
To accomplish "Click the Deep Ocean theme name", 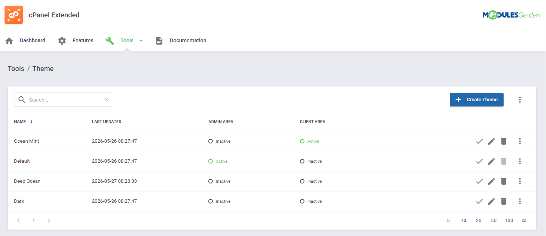I will [27, 181].
